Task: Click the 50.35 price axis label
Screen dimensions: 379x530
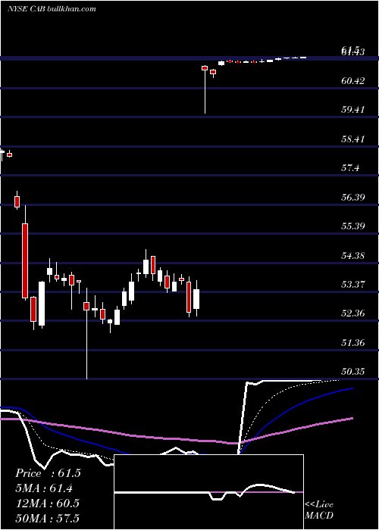Action: click(353, 372)
